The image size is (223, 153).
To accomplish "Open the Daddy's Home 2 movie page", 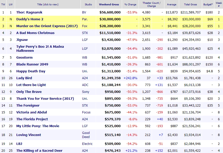I will click(x=30, y=19).
